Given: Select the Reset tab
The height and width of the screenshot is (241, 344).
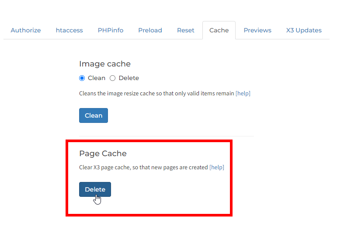Looking at the screenshot, I should point(186,30).
